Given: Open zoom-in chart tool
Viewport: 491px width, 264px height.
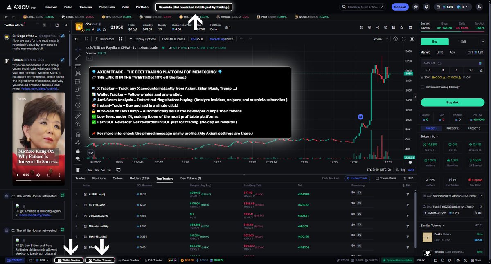Looking at the screenshot, I should pyautogui.click(x=78, y=125).
